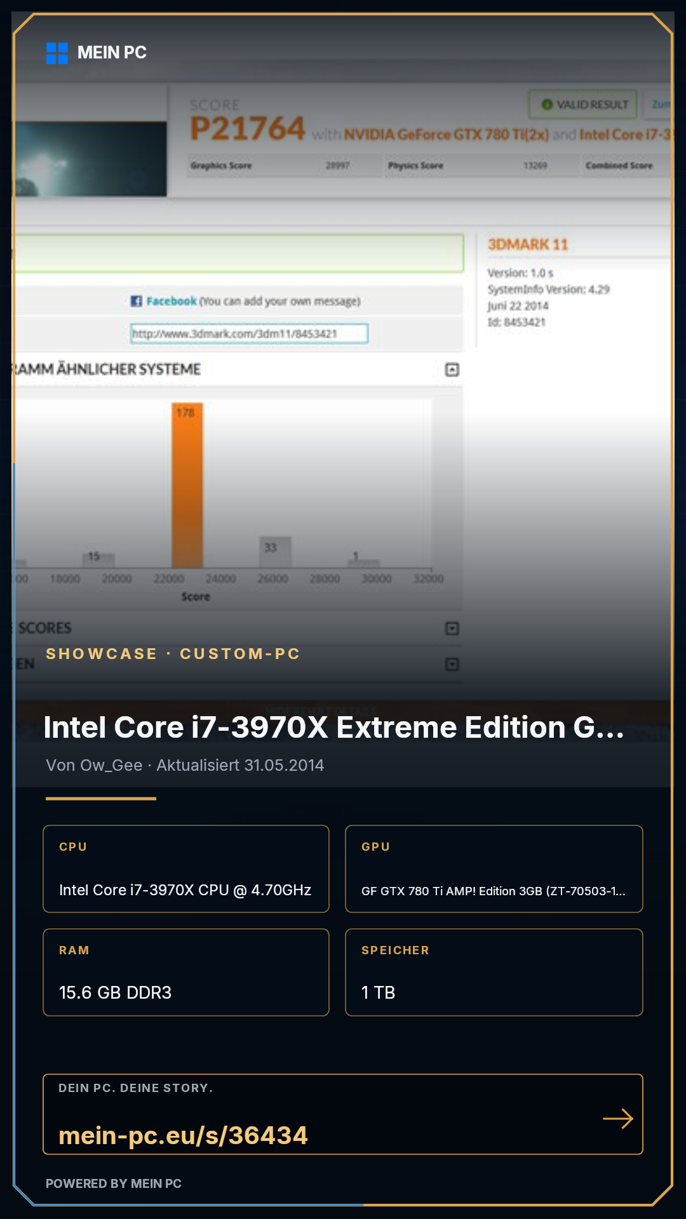This screenshot has height=1219, width=686.
Task: Click the Physics Score label
Action: 416,166
